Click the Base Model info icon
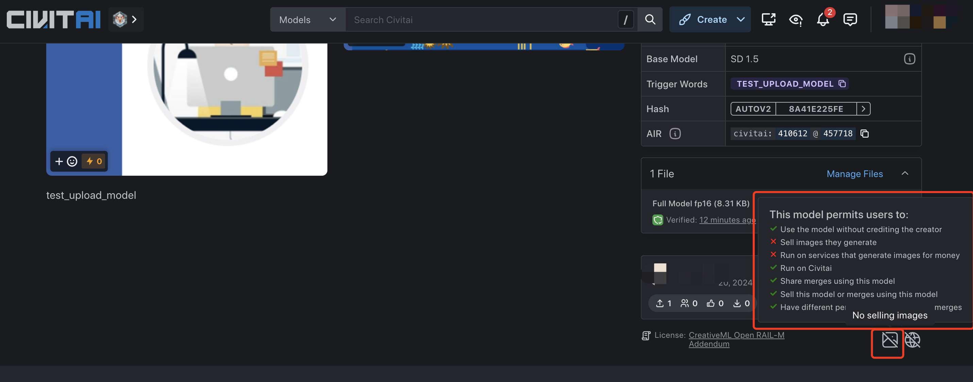This screenshot has height=382, width=973. click(x=909, y=59)
